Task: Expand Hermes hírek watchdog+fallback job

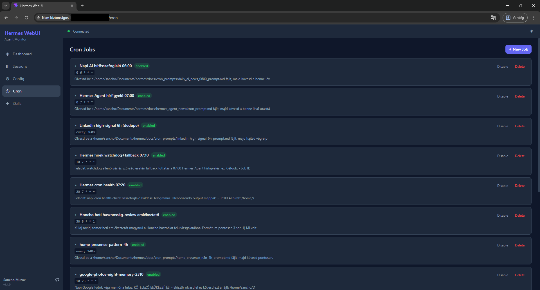Action: pyautogui.click(x=76, y=155)
